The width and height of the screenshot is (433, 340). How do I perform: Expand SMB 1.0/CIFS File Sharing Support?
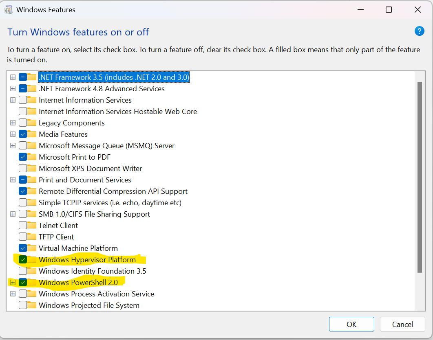point(13,214)
